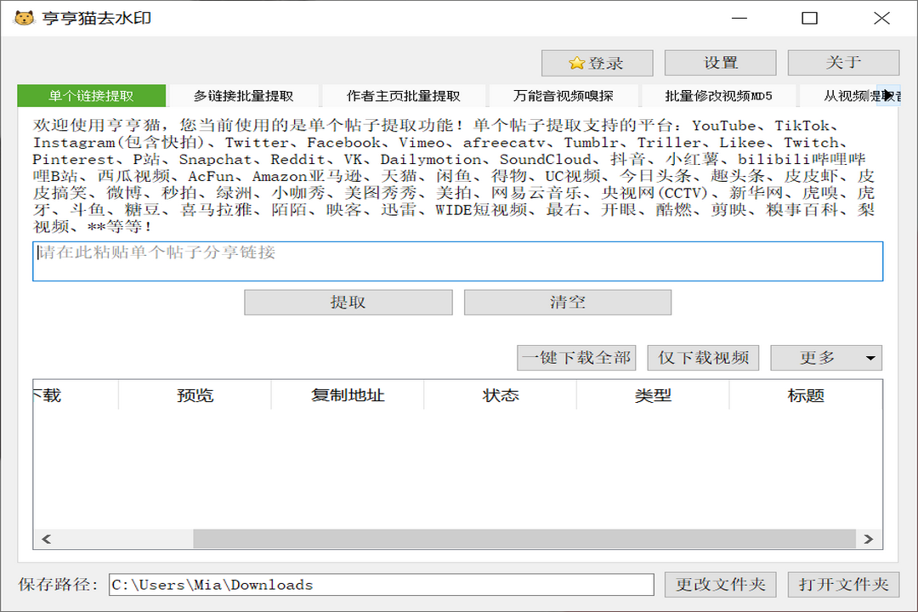
Task: Go to 批量修改视频MD5 tab
Action: (x=718, y=96)
